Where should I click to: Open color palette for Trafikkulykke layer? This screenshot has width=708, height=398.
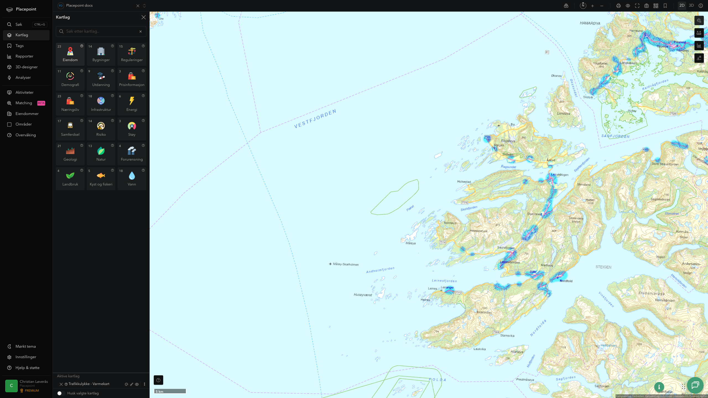(x=126, y=384)
